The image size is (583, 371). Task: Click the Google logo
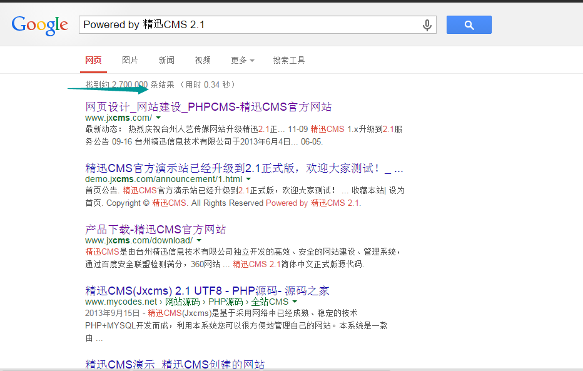point(40,25)
